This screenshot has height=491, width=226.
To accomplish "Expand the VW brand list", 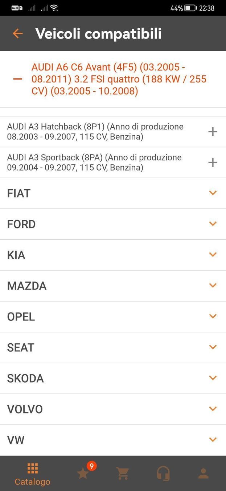I will pyautogui.click(x=213, y=440).
